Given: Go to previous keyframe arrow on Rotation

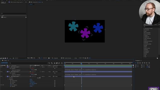Looking at the screenshot, I should point(1,85).
